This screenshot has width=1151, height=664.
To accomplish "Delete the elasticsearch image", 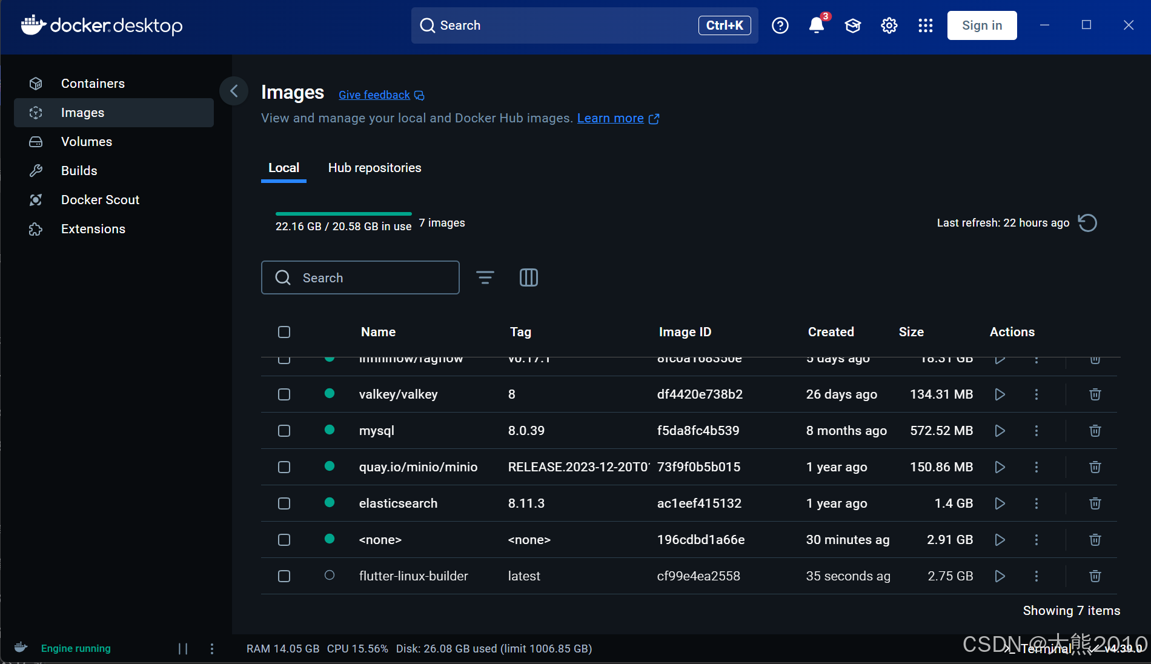I will point(1094,503).
